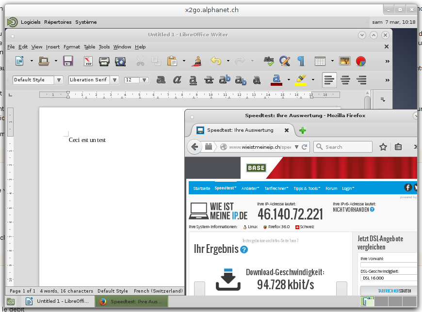Bookmark this page with the star
422x312 pixels.
click(x=383, y=147)
